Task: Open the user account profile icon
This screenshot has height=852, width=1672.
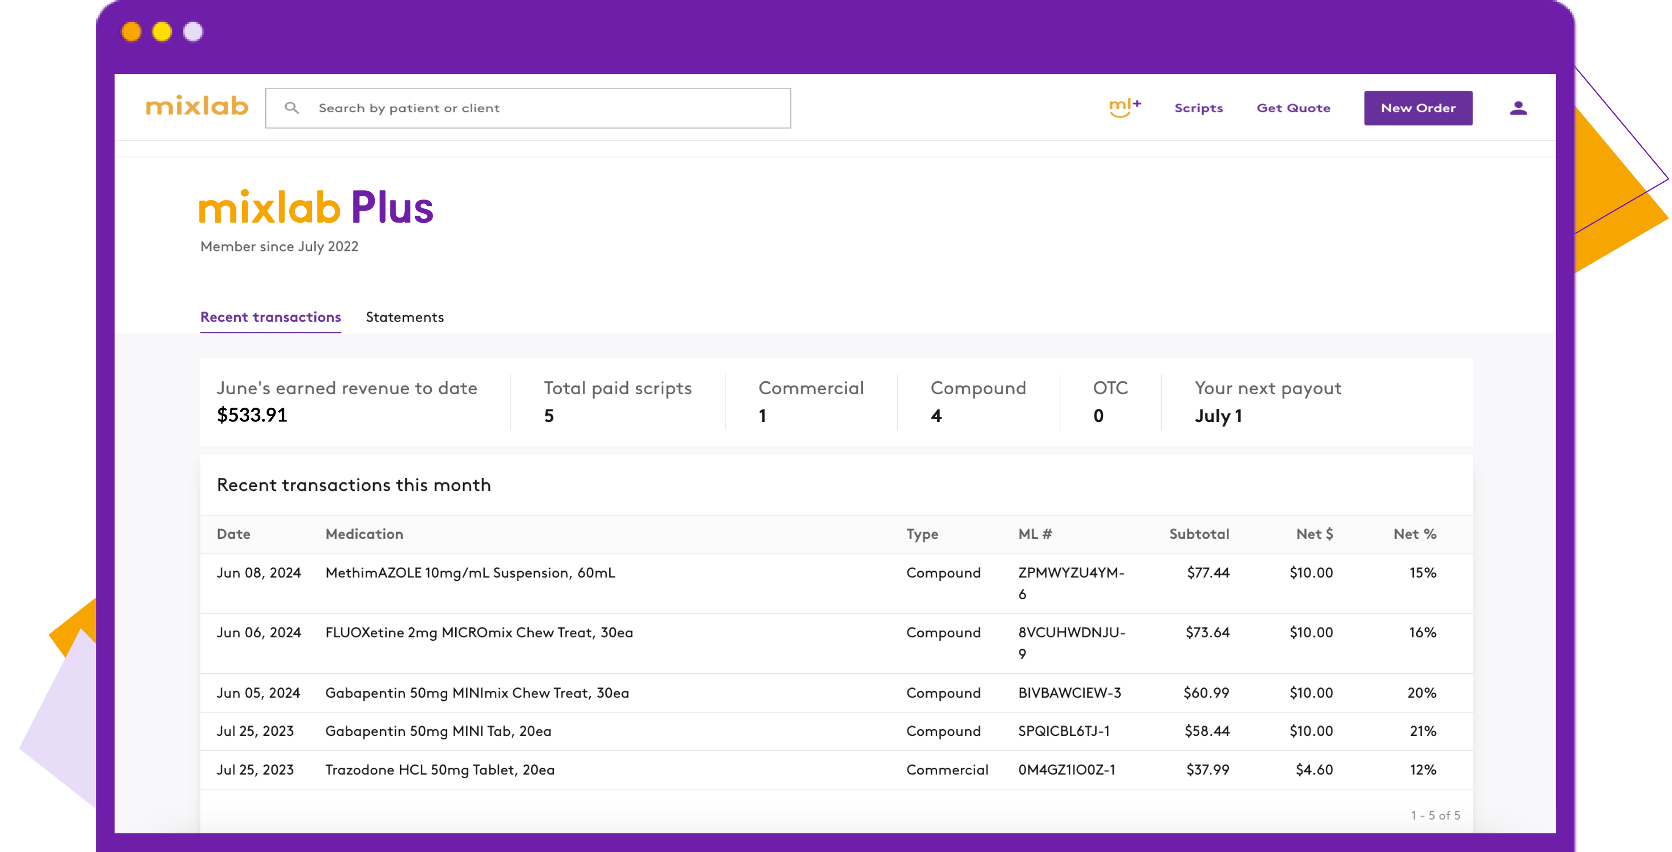Action: tap(1517, 108)
